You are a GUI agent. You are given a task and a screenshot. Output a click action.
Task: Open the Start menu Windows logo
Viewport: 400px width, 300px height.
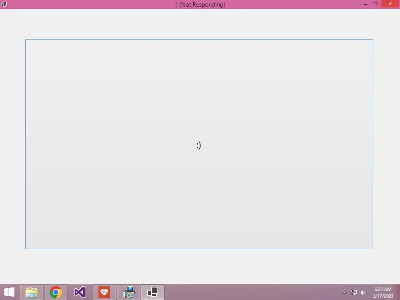9,292
